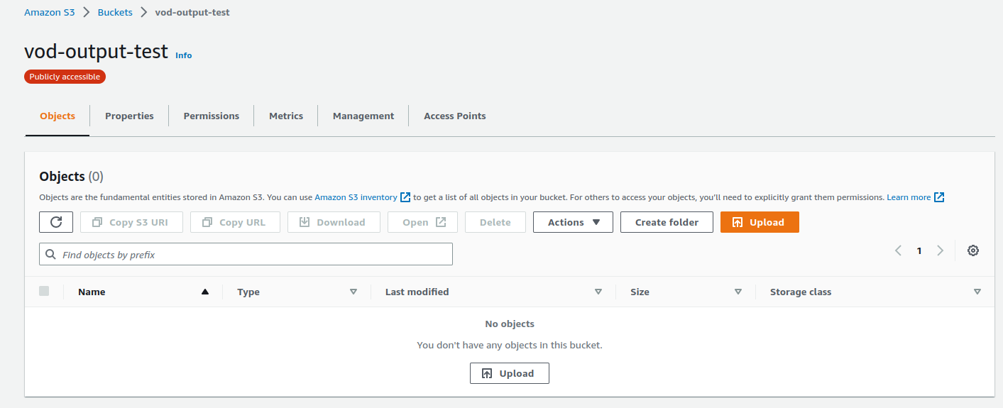
Task: Switch to the Permissions tab
Action: click(211, 116)
